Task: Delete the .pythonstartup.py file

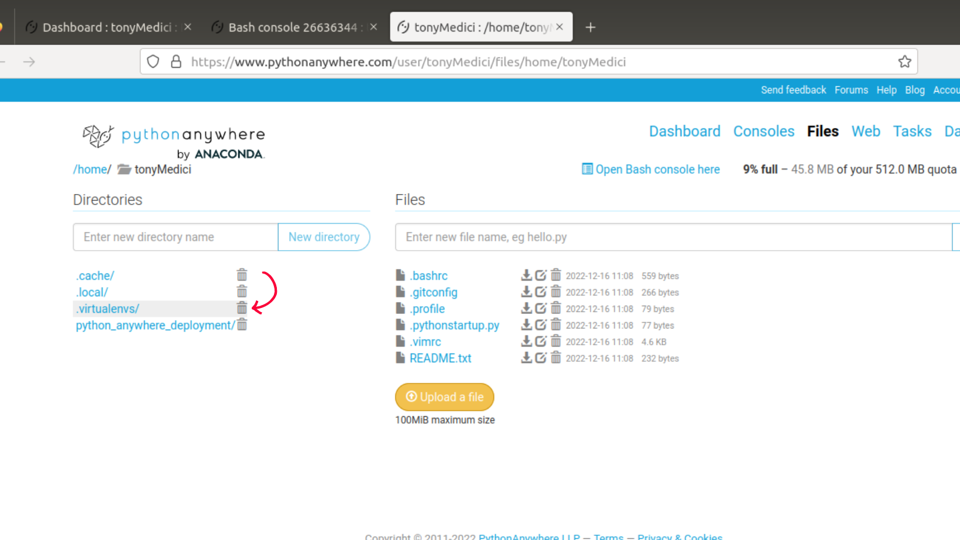Action: [x=556, y=324]
